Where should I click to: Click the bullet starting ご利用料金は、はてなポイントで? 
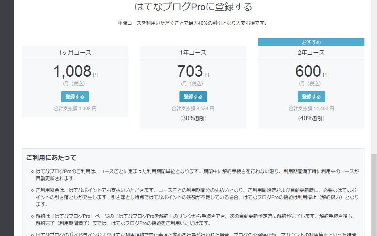click(x=197, y=197)
